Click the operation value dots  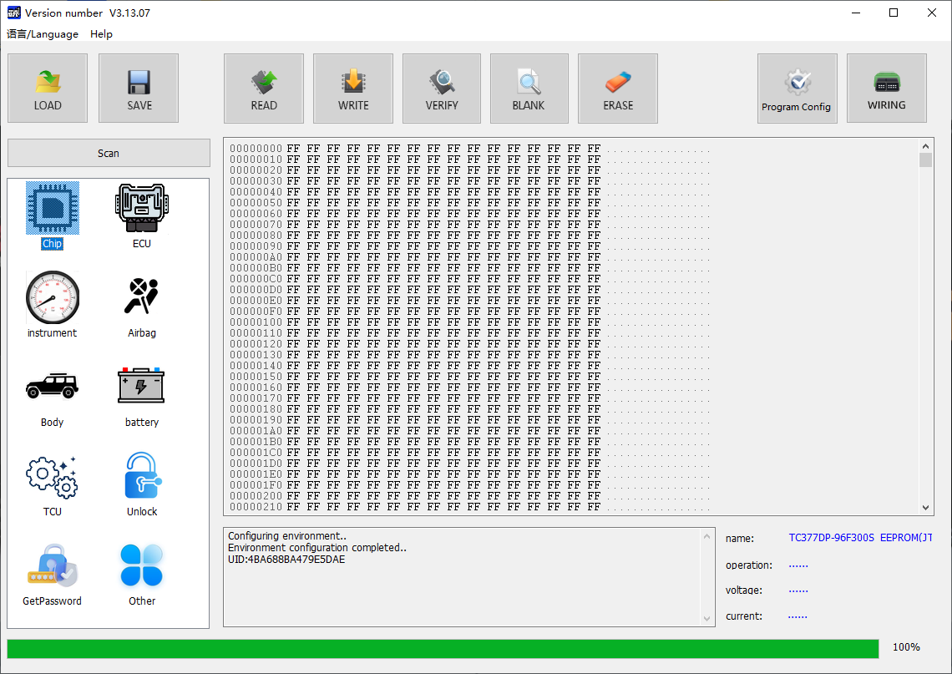(x=798, y=566)
